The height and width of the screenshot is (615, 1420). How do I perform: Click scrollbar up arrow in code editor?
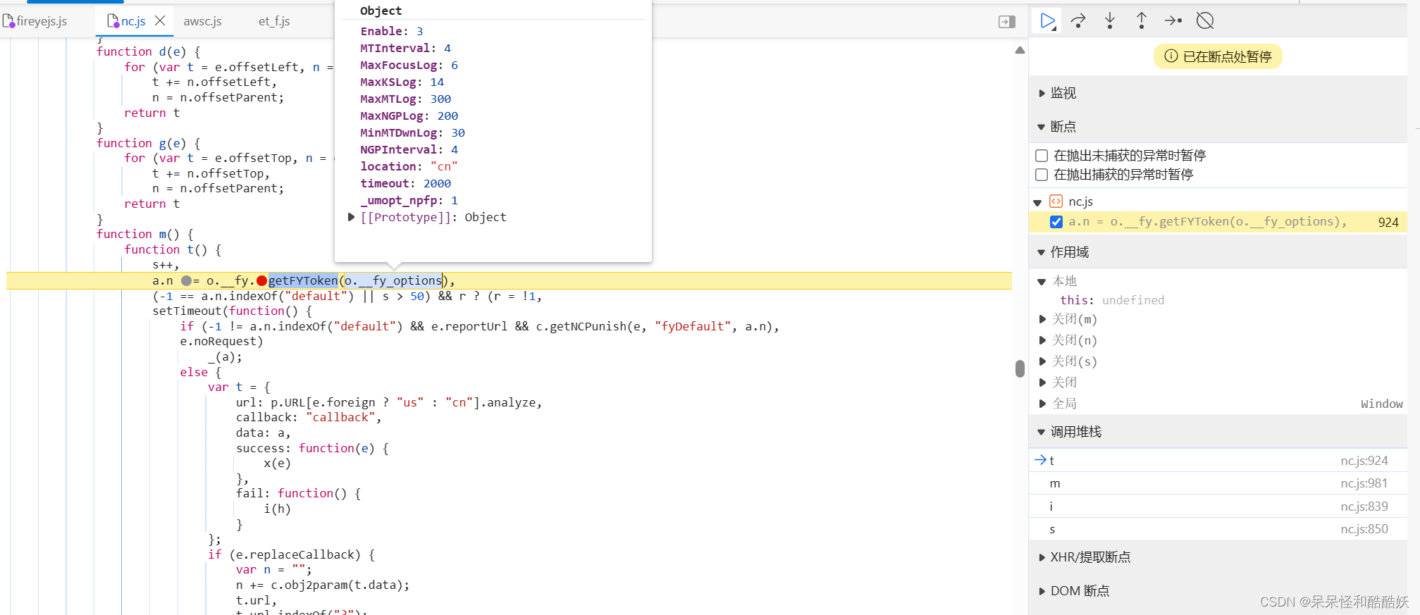[x=1020, y=50]
